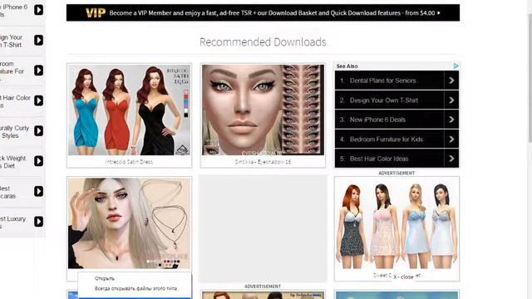Click the chevron next to Best Hair Color Ideas

[451, 159]
